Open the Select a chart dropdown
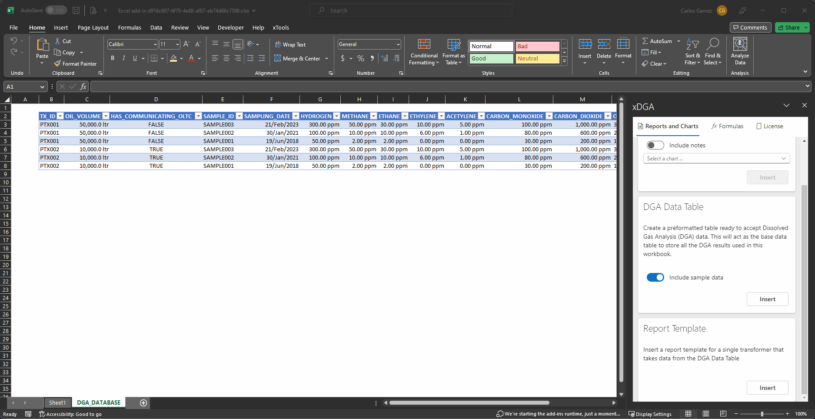Screen dimensions: 815x419 [716, 158]
